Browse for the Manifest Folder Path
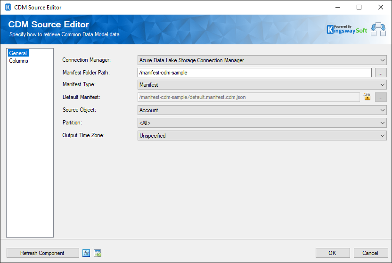Viewport: 392px width, 263px height. [x=381, y=73]
